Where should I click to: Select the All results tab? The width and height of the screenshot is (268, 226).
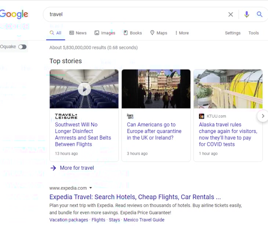pos(55,33)
